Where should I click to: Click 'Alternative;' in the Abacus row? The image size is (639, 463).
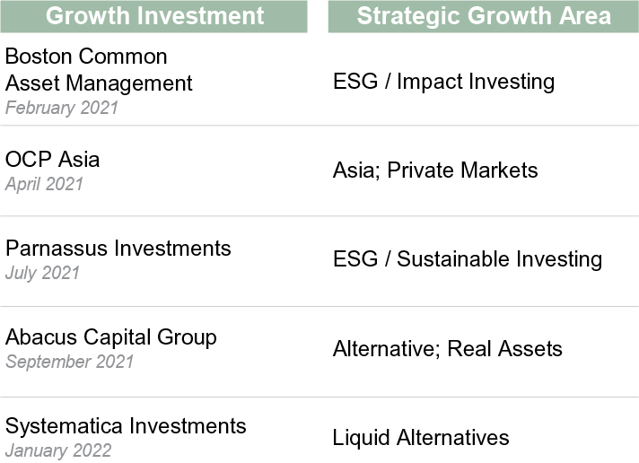point(387,349)
